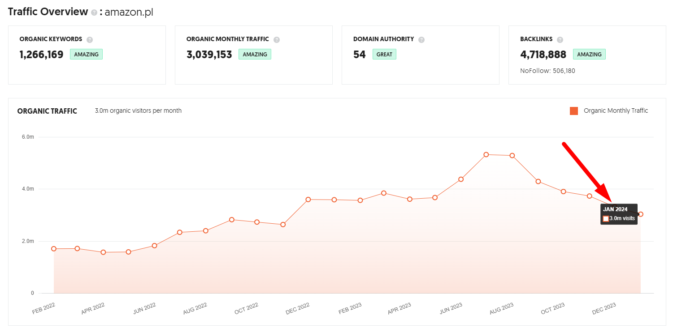Screen dimensions: 673x332
Task: Select the February 2022 first data point
Action: (54, 249)
